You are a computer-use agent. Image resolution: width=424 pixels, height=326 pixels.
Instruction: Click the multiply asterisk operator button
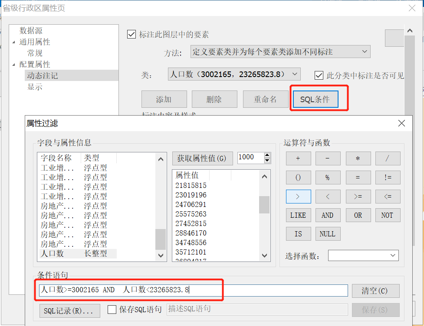coord(358,158)
